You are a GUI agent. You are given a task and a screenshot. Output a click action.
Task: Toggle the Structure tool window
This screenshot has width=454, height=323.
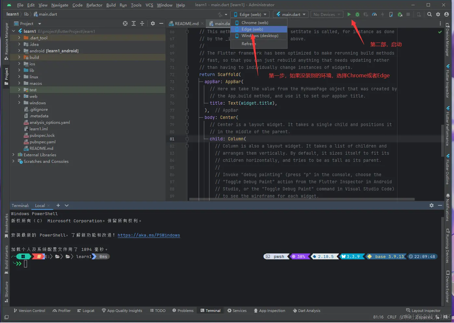6,292
